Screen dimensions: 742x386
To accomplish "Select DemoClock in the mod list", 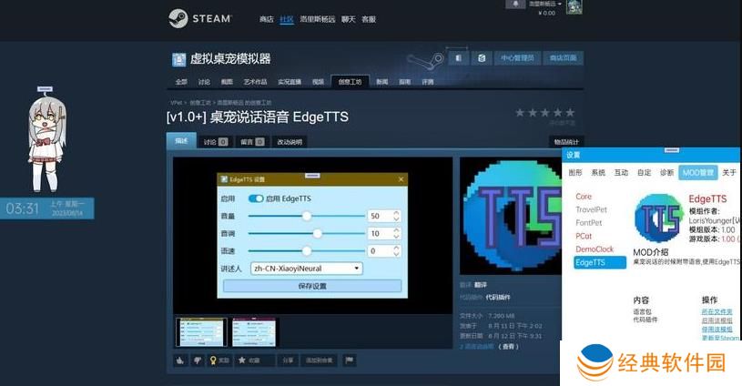I will click(595, 249).
